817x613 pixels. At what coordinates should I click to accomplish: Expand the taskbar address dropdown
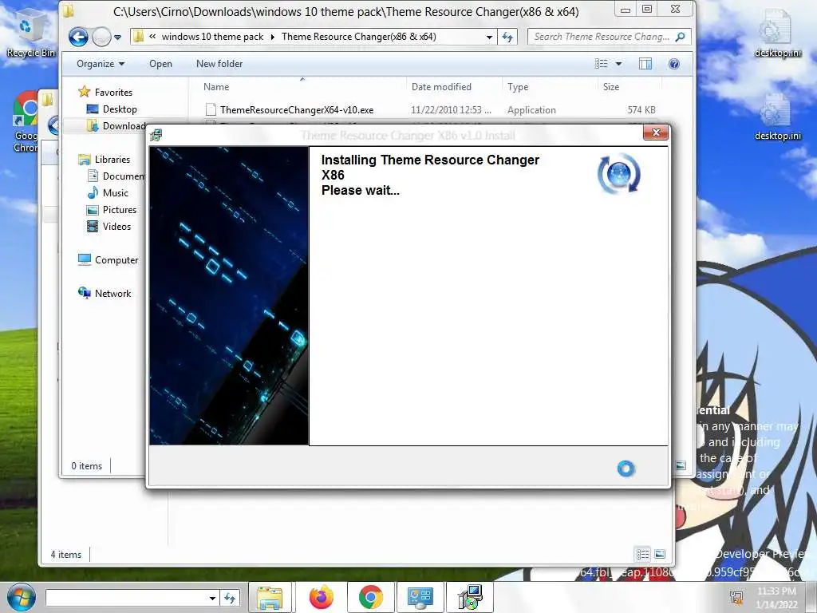click(212, 598)
